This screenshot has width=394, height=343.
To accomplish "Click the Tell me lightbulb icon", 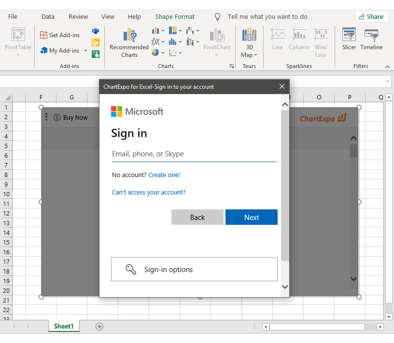I will (217, 17).
